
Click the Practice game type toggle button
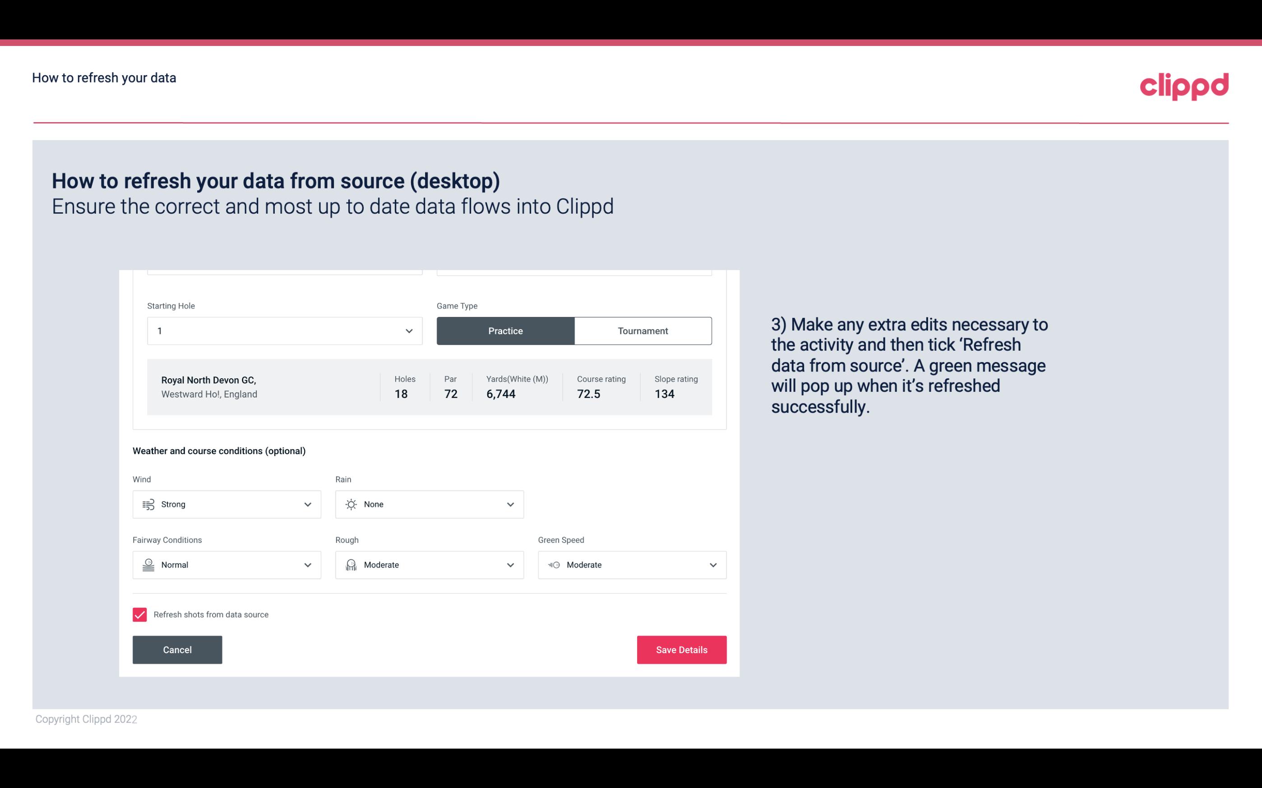point(505,330)
